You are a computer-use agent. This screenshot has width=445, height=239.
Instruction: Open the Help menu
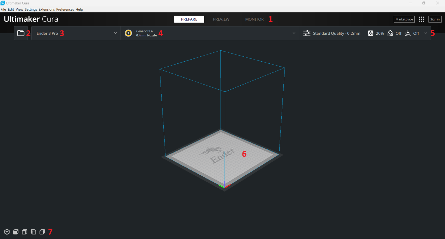tap(79, 10)
